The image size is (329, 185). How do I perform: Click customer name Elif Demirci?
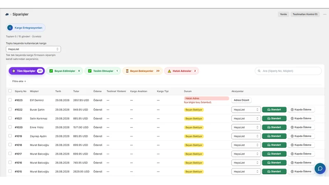[37, 100]
